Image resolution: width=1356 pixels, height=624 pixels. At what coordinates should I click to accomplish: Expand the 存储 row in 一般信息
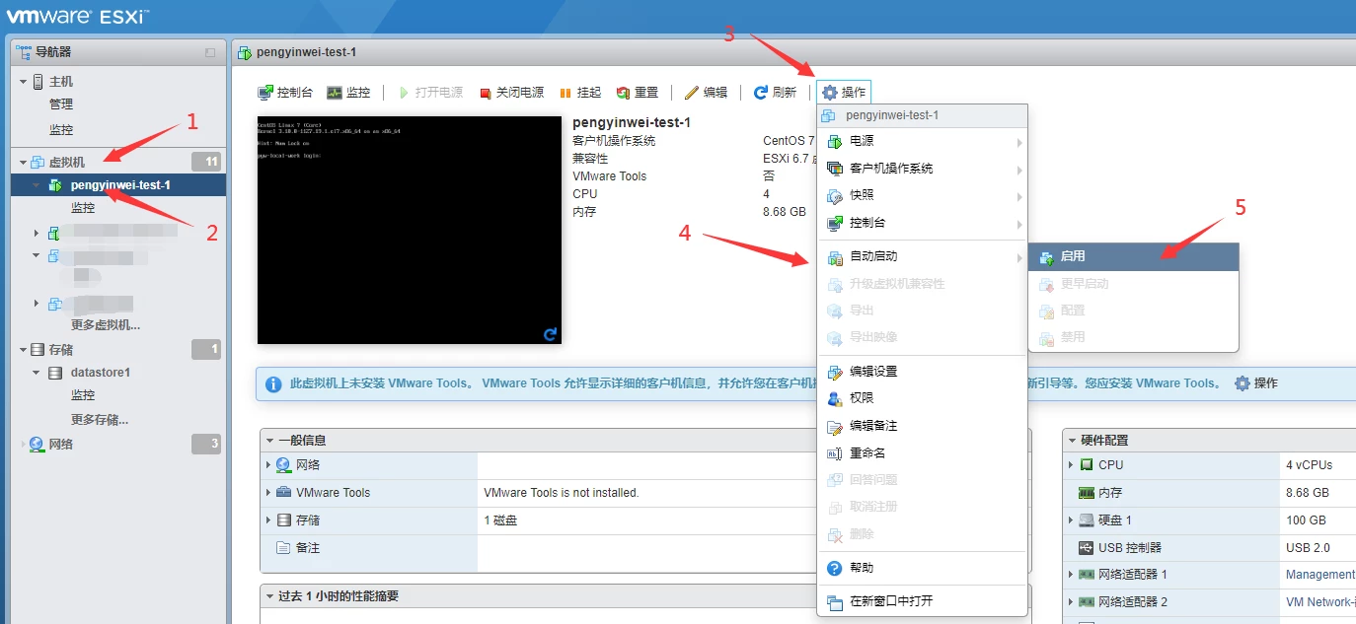point(268,520)
